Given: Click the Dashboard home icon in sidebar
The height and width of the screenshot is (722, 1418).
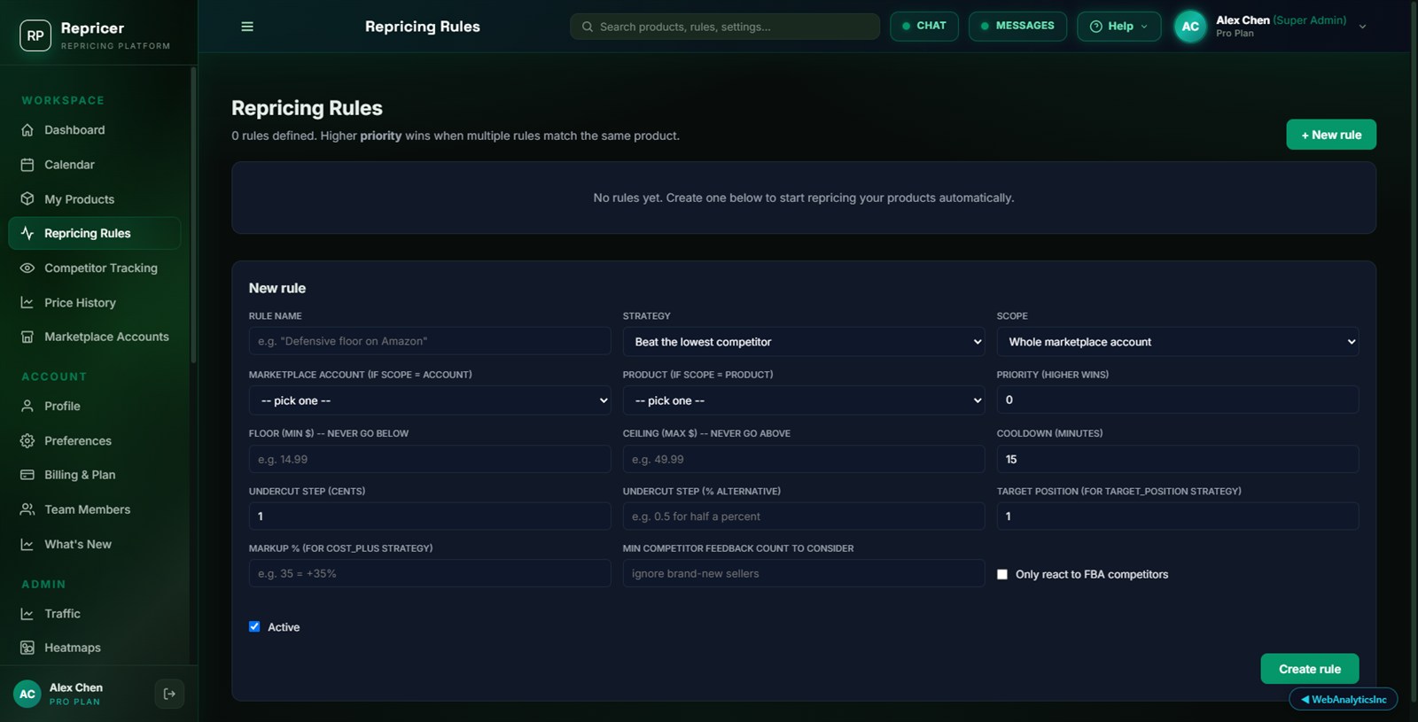Looking at the screenshot, I should (27, 130).
